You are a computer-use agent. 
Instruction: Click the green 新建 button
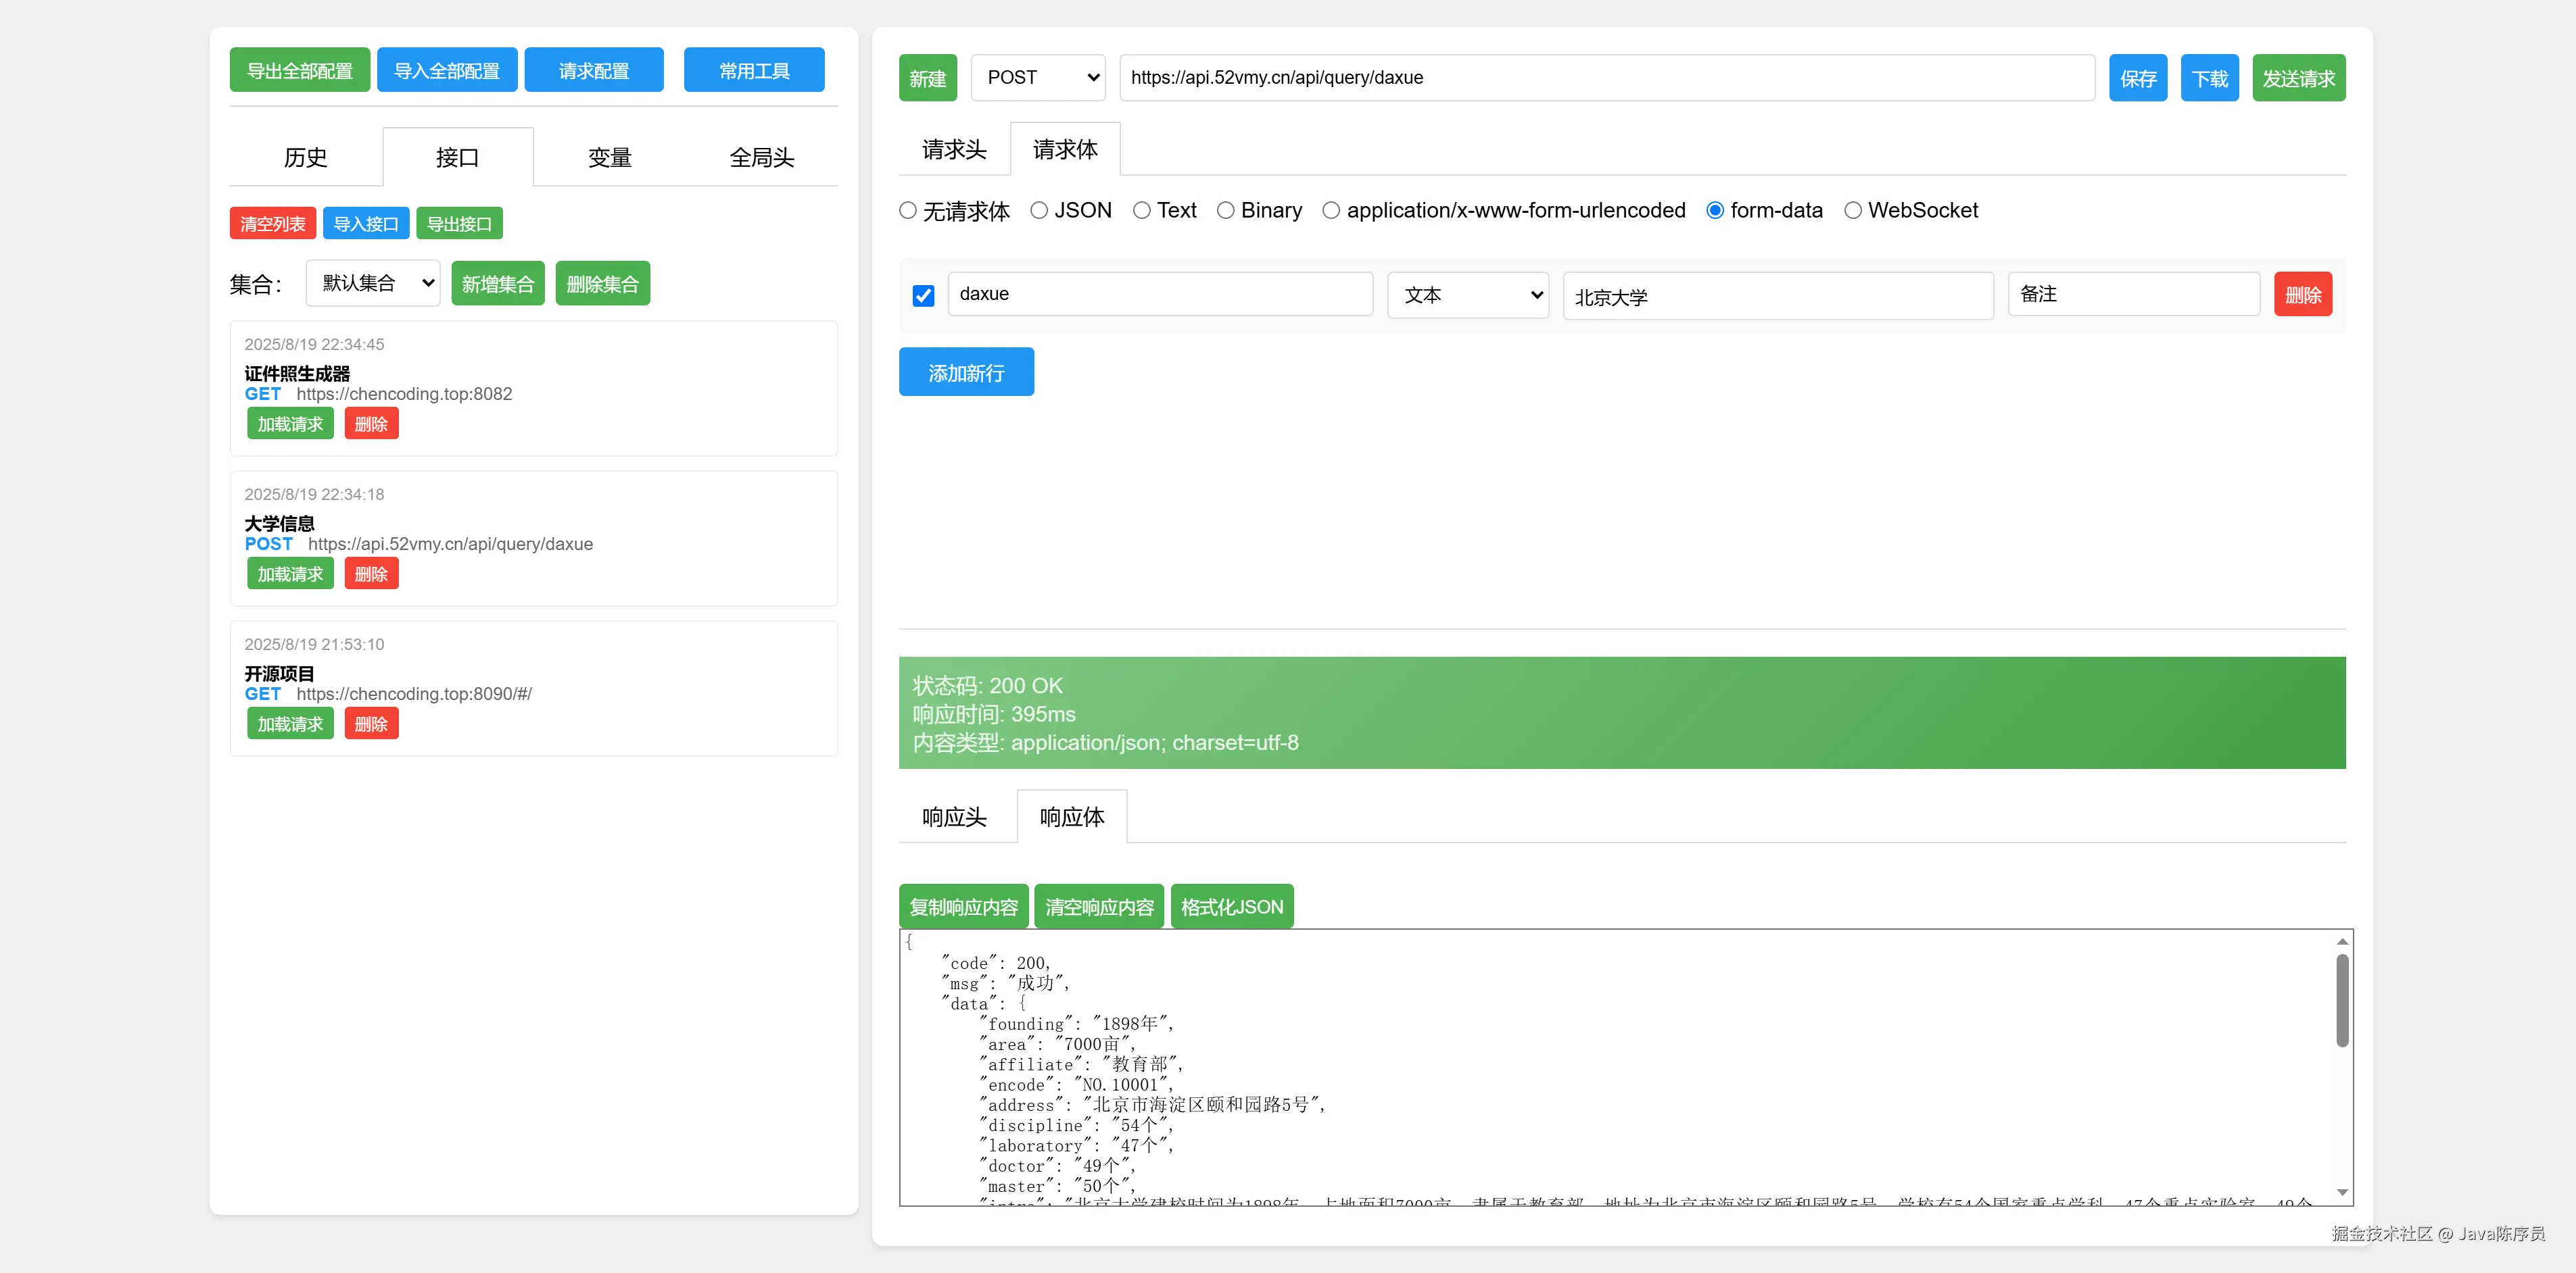point(927,78)
